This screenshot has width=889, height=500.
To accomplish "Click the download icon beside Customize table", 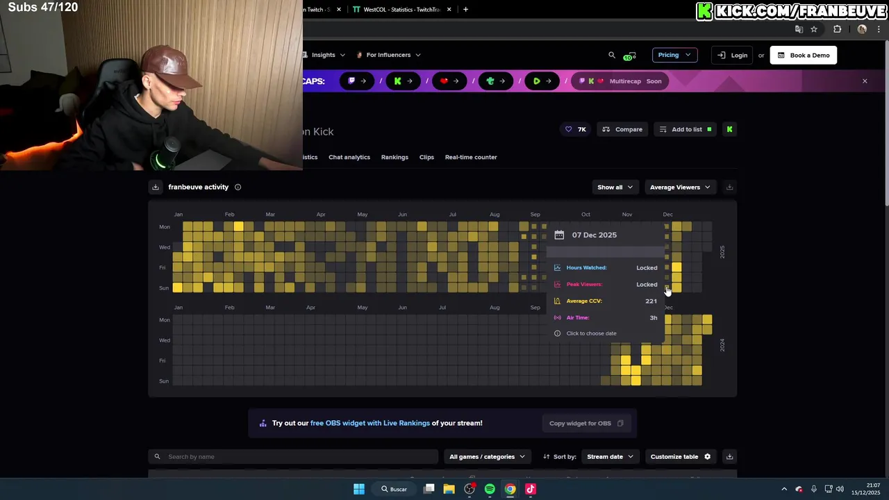I will (729, 456).
